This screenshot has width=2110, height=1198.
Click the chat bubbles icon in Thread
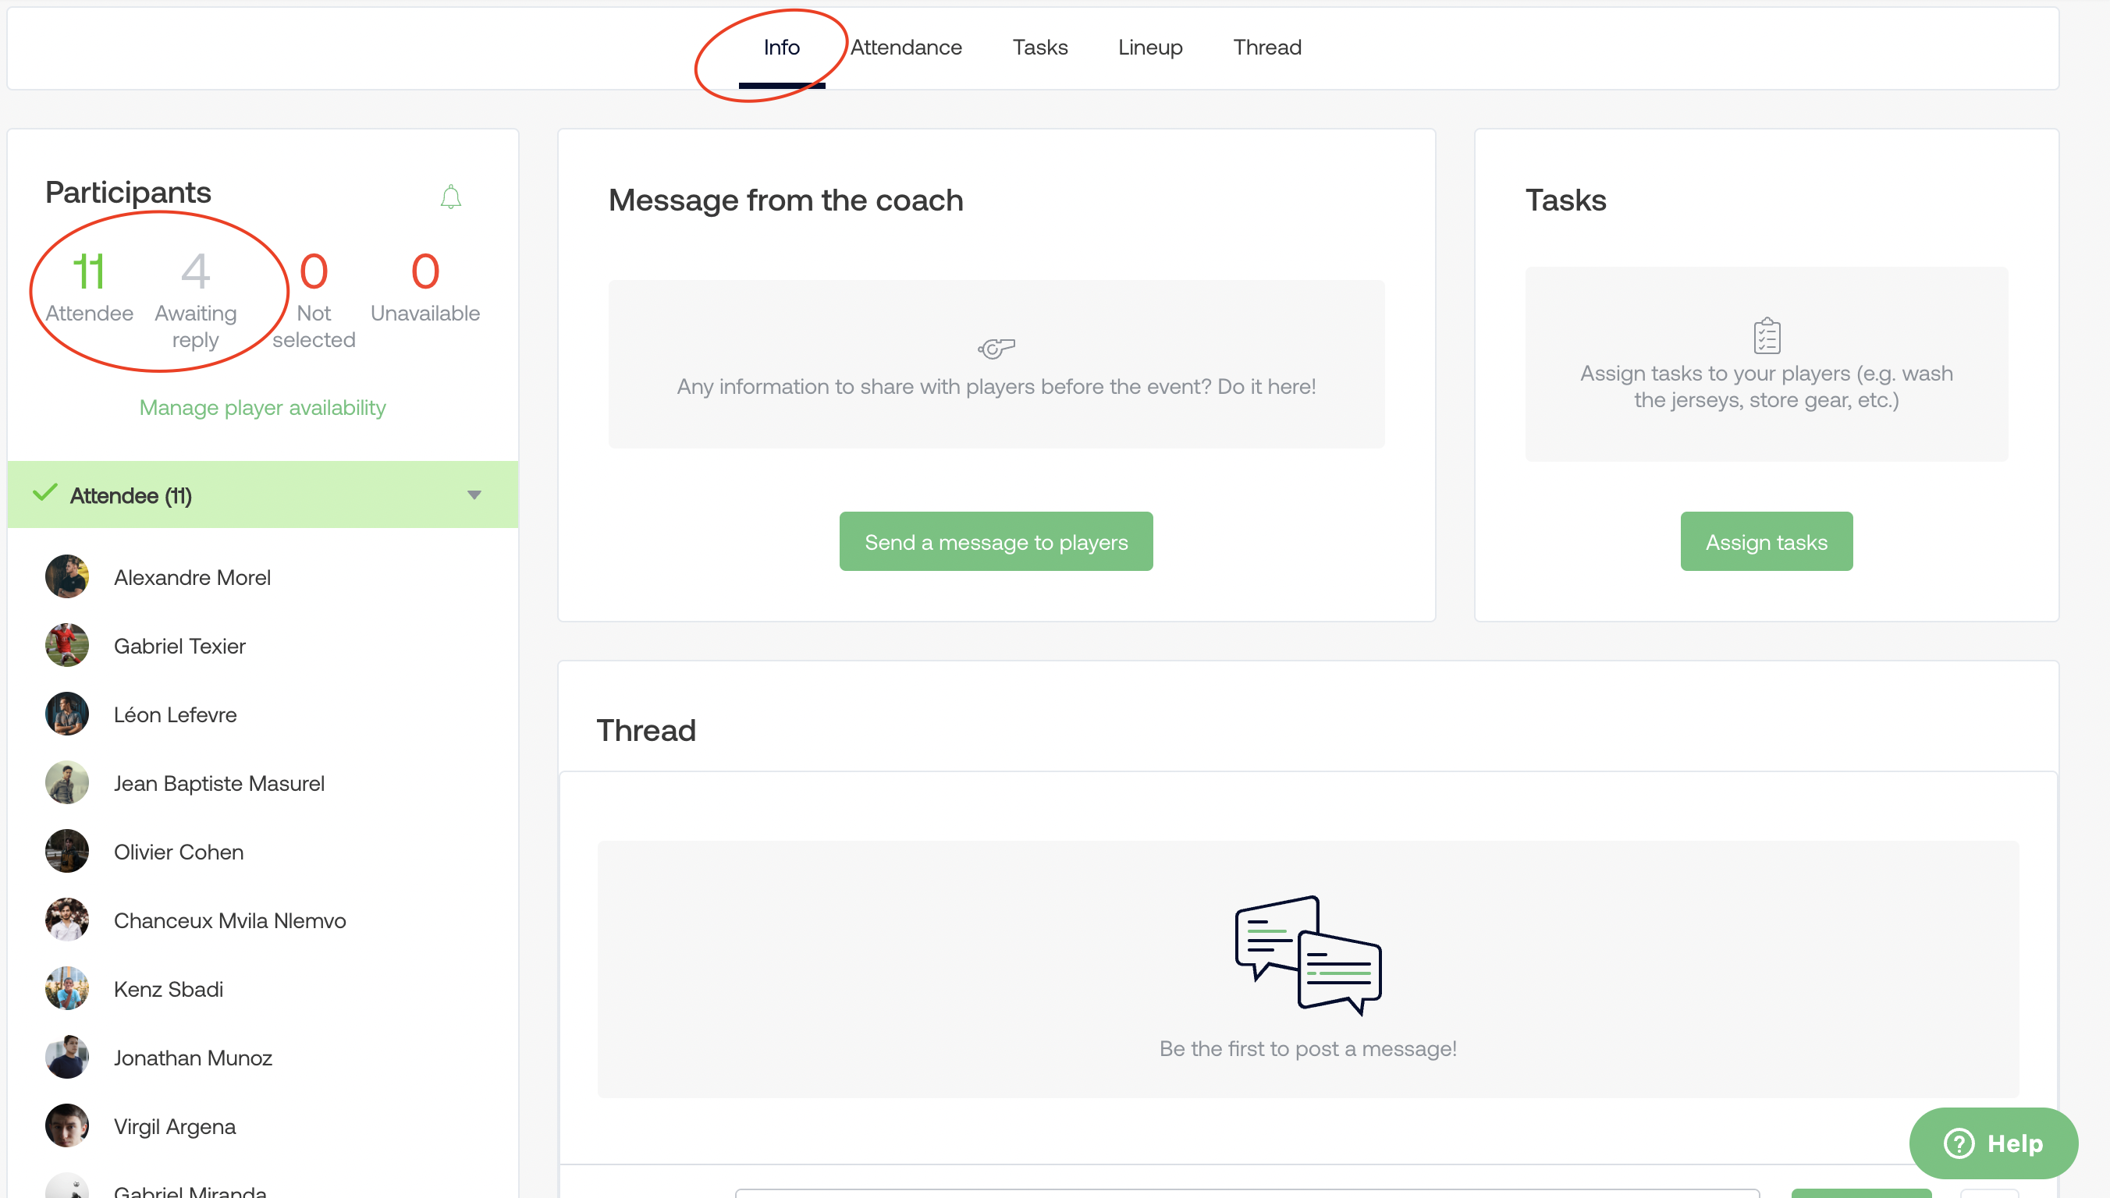coord(1307,955)
